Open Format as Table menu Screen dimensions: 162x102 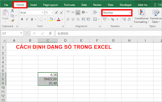click(x=156, y=16)
